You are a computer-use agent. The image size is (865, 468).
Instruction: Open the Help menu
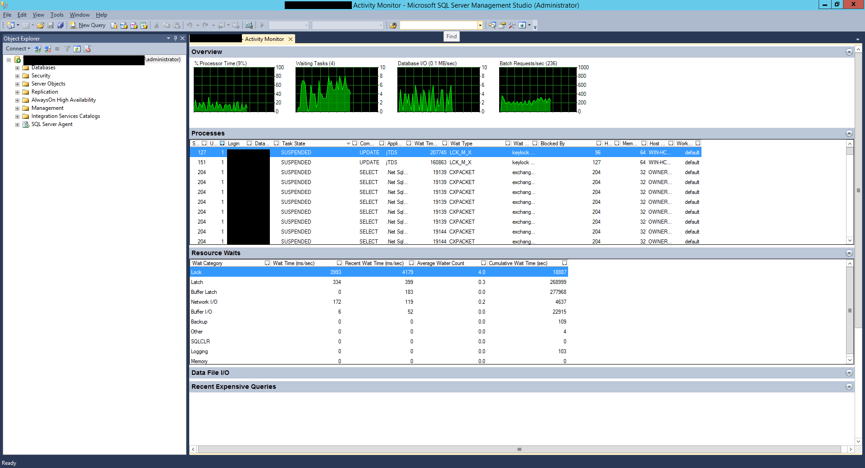(x=101, y=15)
